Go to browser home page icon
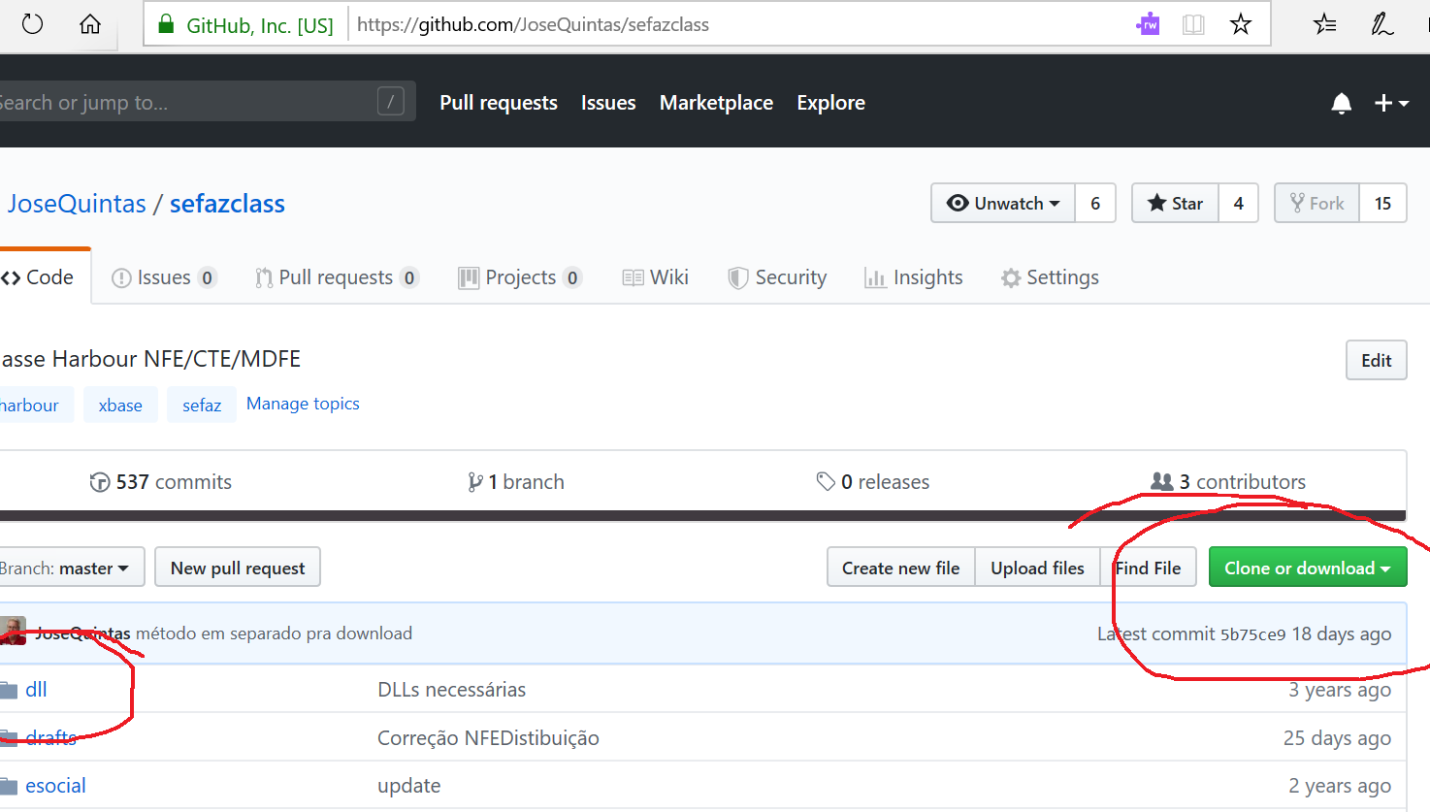1430x812 pixels. [x=90, y=24]
